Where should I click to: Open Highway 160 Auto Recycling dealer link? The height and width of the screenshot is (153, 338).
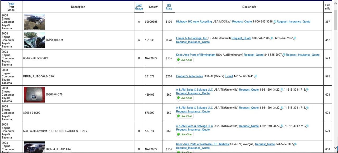194,22
